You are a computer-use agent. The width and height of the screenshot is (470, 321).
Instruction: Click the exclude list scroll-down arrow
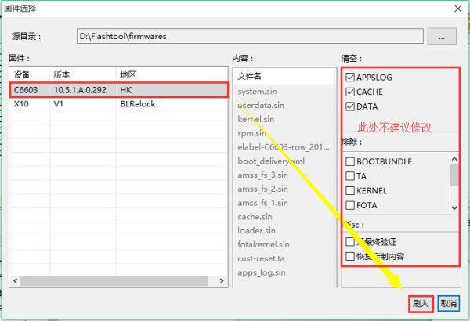(x=454, y=207)
